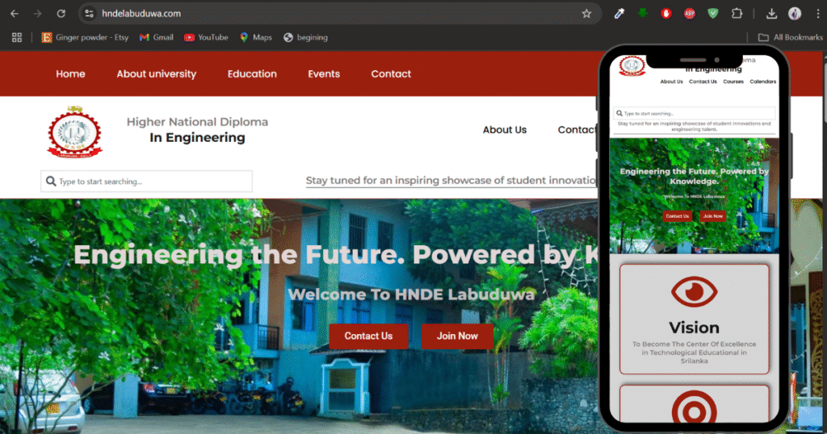Open the Chrome three-dot menu
Screen dimensions: 827x434
(818, 14)
